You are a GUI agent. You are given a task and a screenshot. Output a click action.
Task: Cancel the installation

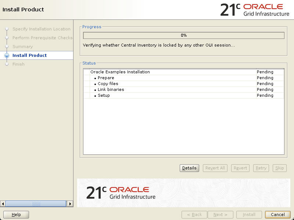pyautogui.click(x=278, y=214)
